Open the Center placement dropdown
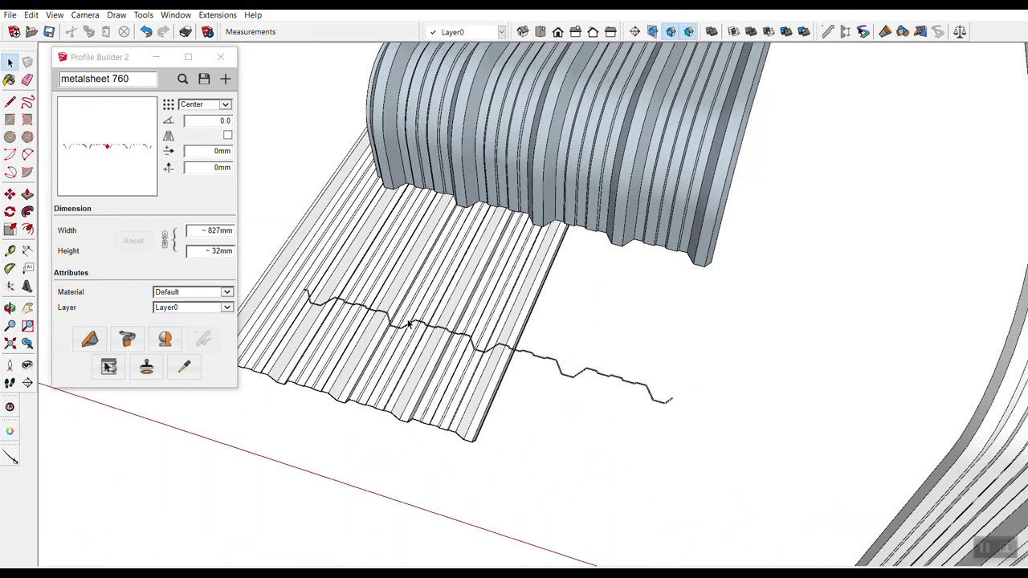 [205, 104]
